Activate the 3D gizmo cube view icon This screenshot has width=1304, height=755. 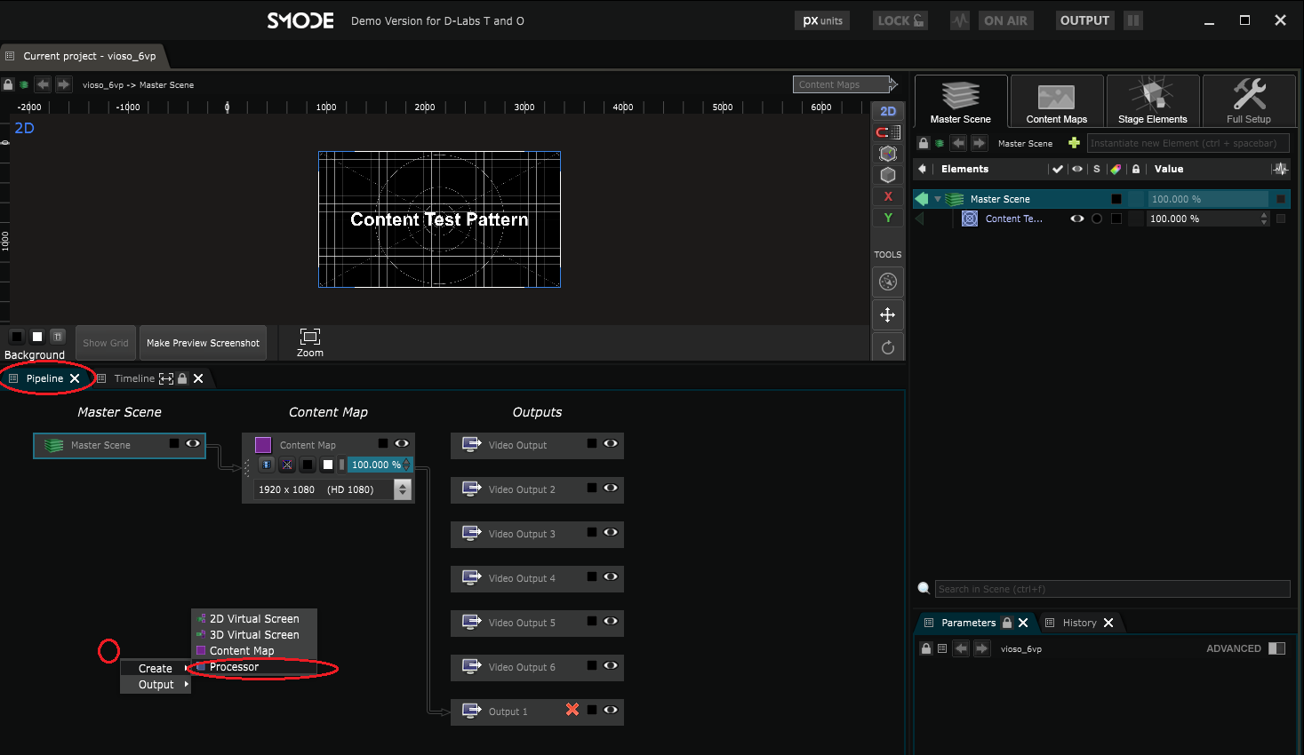888,154
